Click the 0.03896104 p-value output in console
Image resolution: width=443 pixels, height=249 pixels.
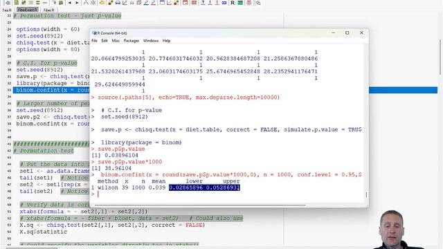(x=122, y=155)
